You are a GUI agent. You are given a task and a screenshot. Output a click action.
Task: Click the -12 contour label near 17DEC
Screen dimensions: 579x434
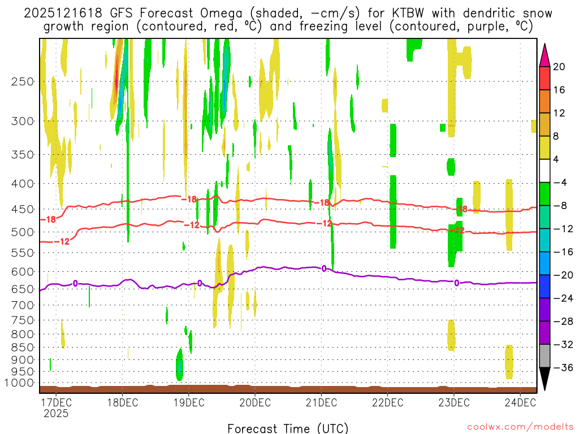(x=62, y=242)
